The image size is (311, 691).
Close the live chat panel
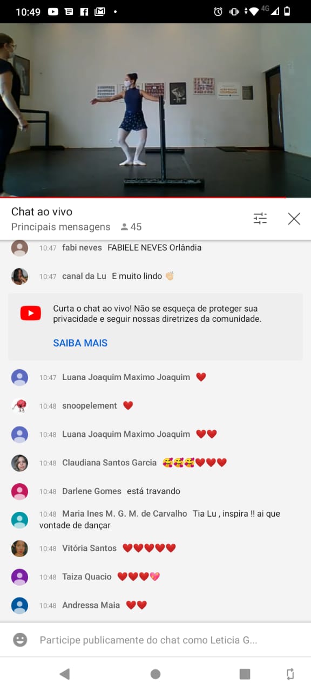pyautogui.click(x=294, y=218)
